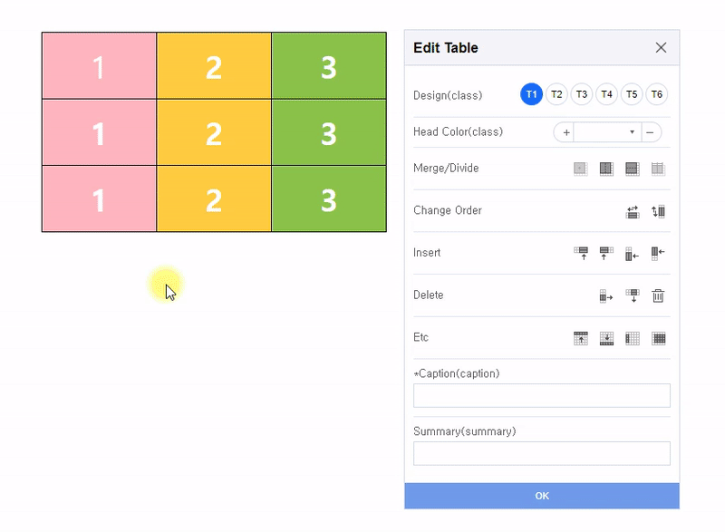Click the first icon in Etc row
This screenshot has height=532, width=725.
coord(581,338)
